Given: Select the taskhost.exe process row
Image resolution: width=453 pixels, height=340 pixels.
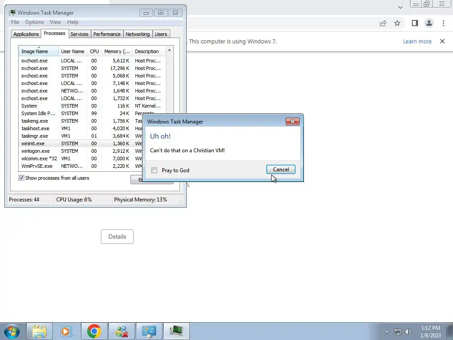Looking at the screenshot, I should pyautogui.click(x=81, y=128).
